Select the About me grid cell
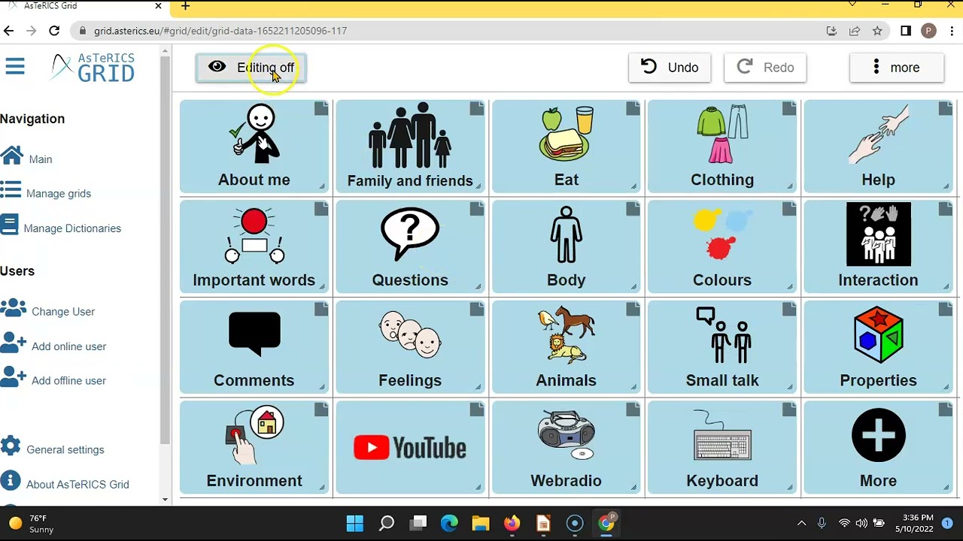963x541 pixels. [254, 146]
